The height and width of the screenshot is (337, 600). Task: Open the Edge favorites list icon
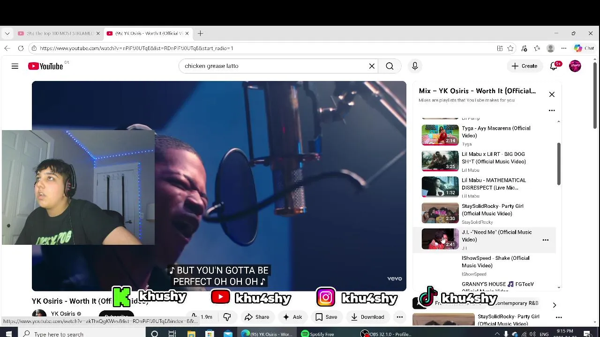click(x=537, y=48)
